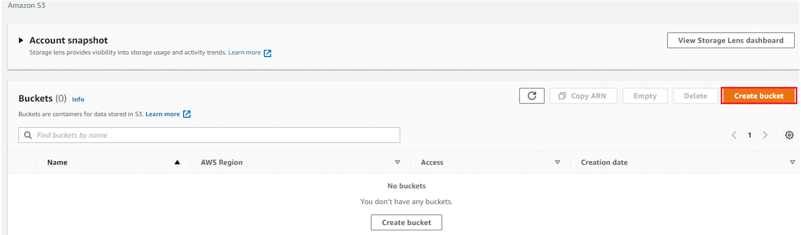Viewport: 801px width, 235px height.
Task: Click the external link icon beside Storage lens Learn more
Action: point(267,53)
